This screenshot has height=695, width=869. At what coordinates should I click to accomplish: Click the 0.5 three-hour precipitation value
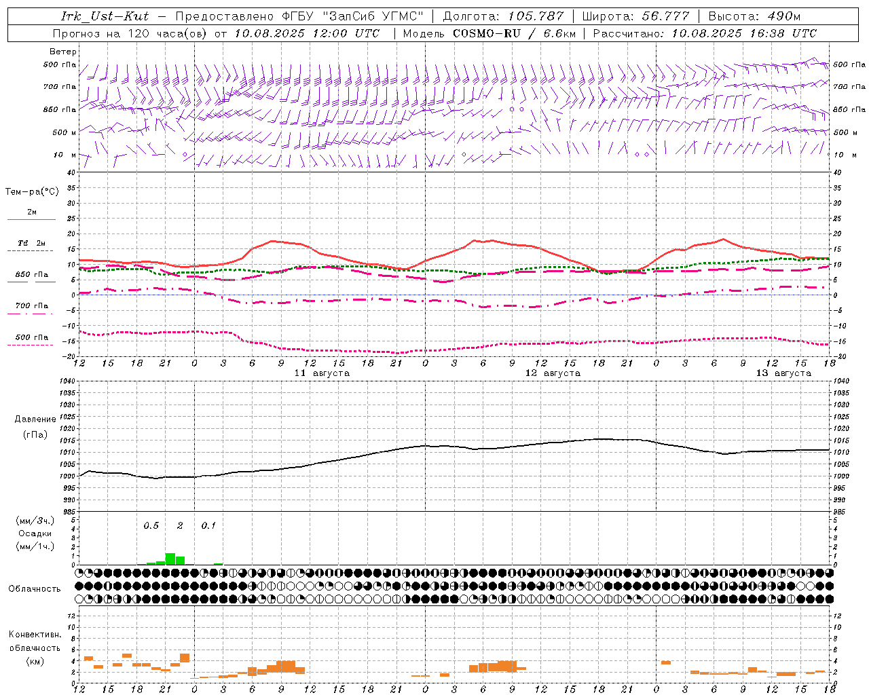point(151,526)
